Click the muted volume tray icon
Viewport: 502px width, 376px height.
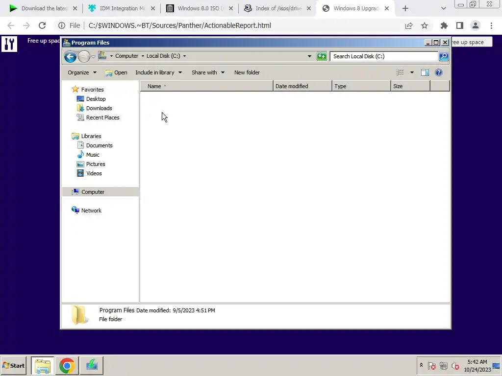[455, 365]
